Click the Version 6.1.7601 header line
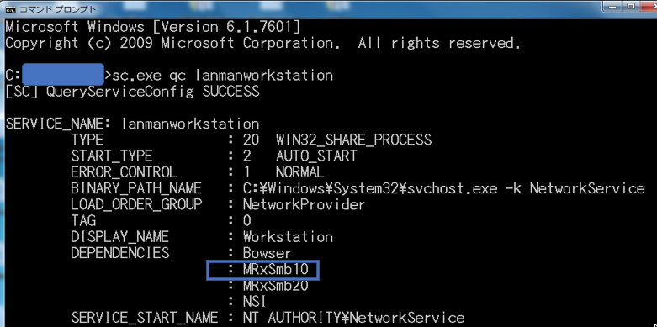This screenshot has height=327, width=657. point(153,28)
